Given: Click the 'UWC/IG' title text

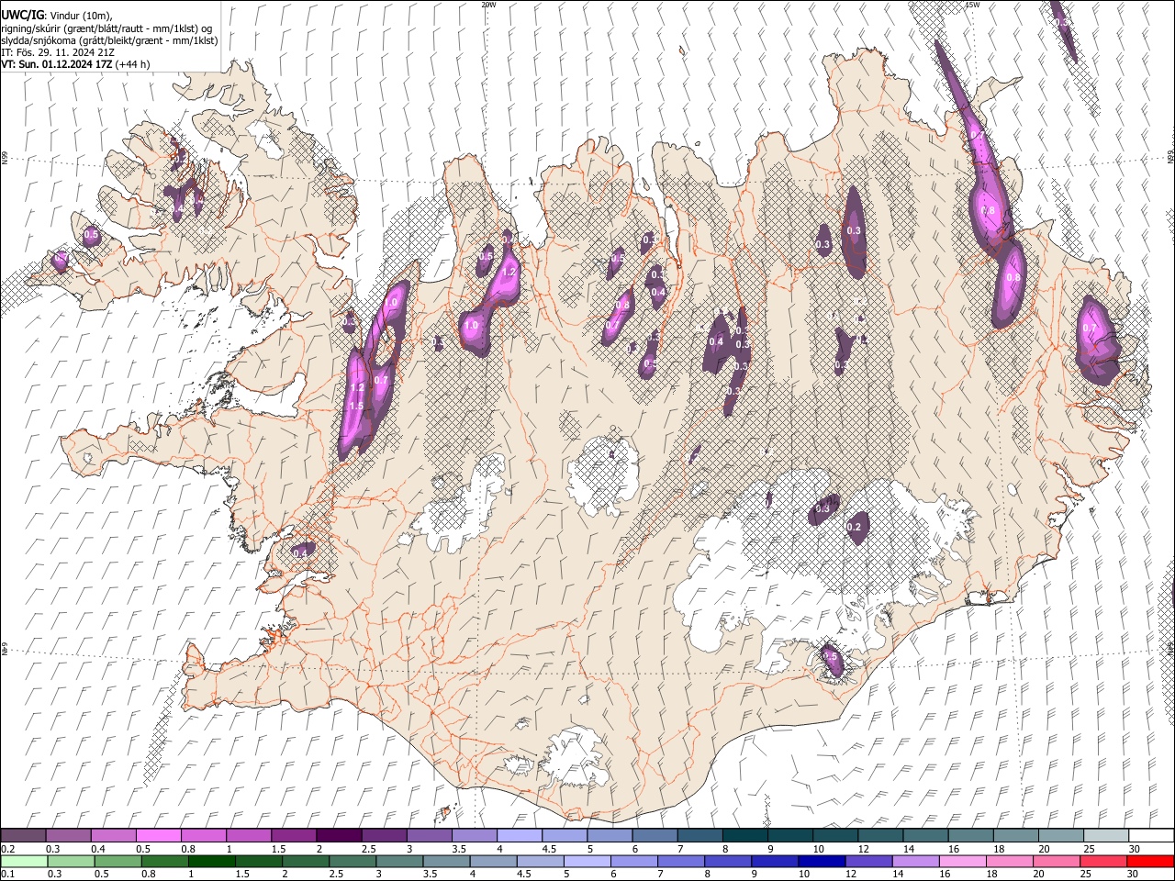Looking at the screenshot, I should pyautogui.click(x=22, y=16).
